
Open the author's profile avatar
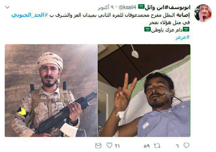click(203, 13)
